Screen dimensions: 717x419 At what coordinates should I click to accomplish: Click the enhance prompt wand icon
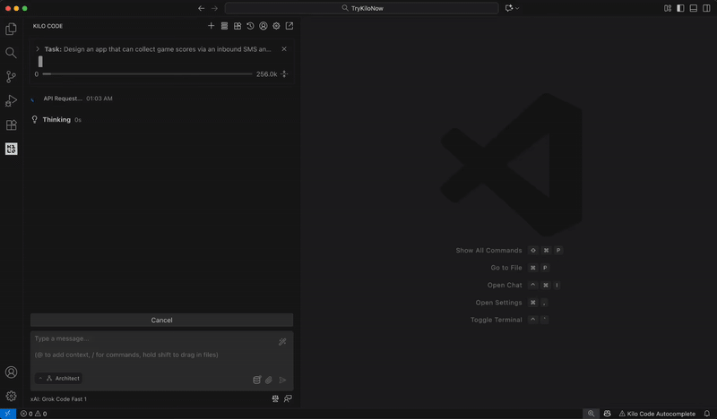point(282,342)
